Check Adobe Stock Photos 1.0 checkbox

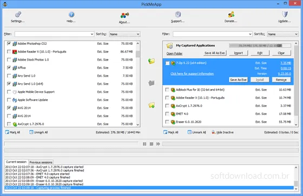[9, 59]
